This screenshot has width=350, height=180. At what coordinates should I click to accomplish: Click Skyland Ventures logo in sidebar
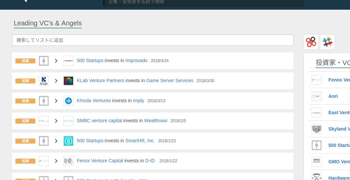317,129
